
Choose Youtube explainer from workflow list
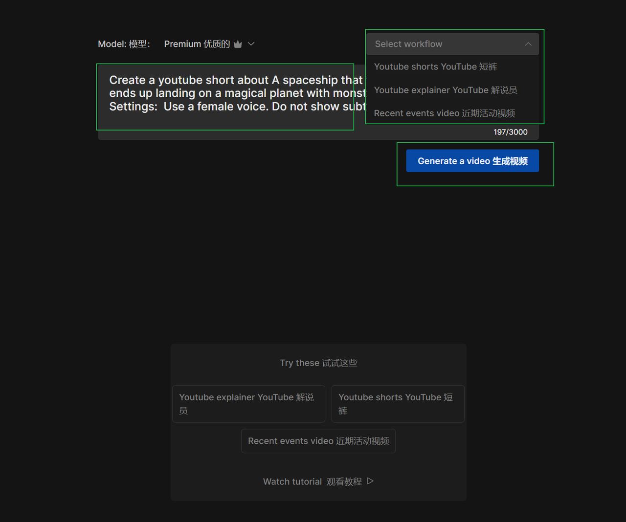(452, 90)
